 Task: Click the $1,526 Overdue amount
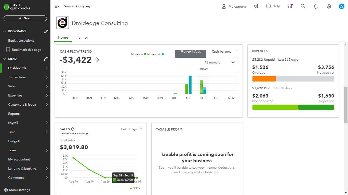point(260,67)
